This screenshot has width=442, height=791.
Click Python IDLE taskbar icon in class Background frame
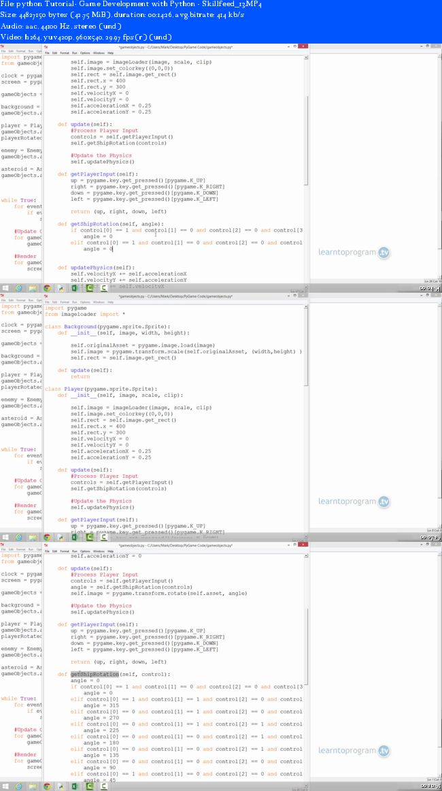tap(61, 537)
